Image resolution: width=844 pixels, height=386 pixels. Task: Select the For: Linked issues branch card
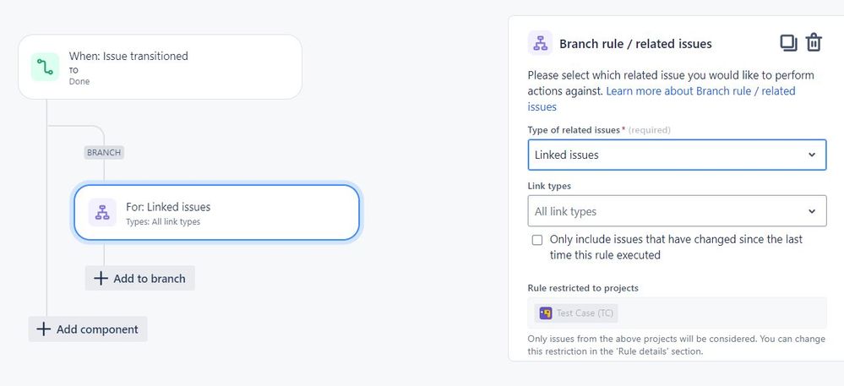[216, 213]
